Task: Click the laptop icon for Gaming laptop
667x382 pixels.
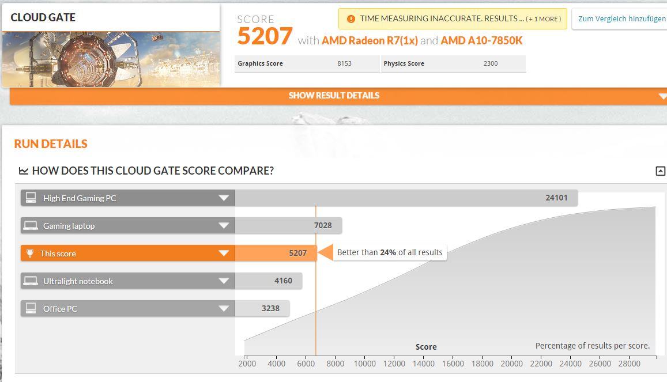Action: click(31, 226)
